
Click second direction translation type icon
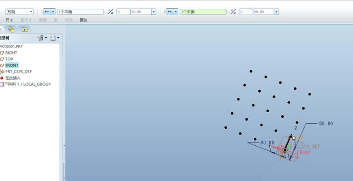(x=170, y=11)
